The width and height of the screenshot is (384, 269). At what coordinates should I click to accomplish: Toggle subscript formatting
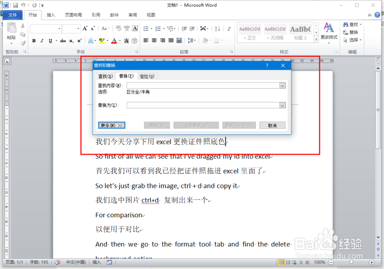[71, 41]
